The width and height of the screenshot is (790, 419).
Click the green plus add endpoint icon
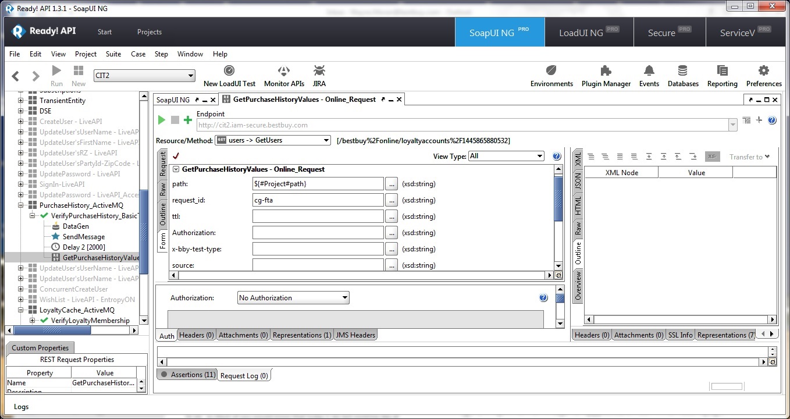coord(187,120)
